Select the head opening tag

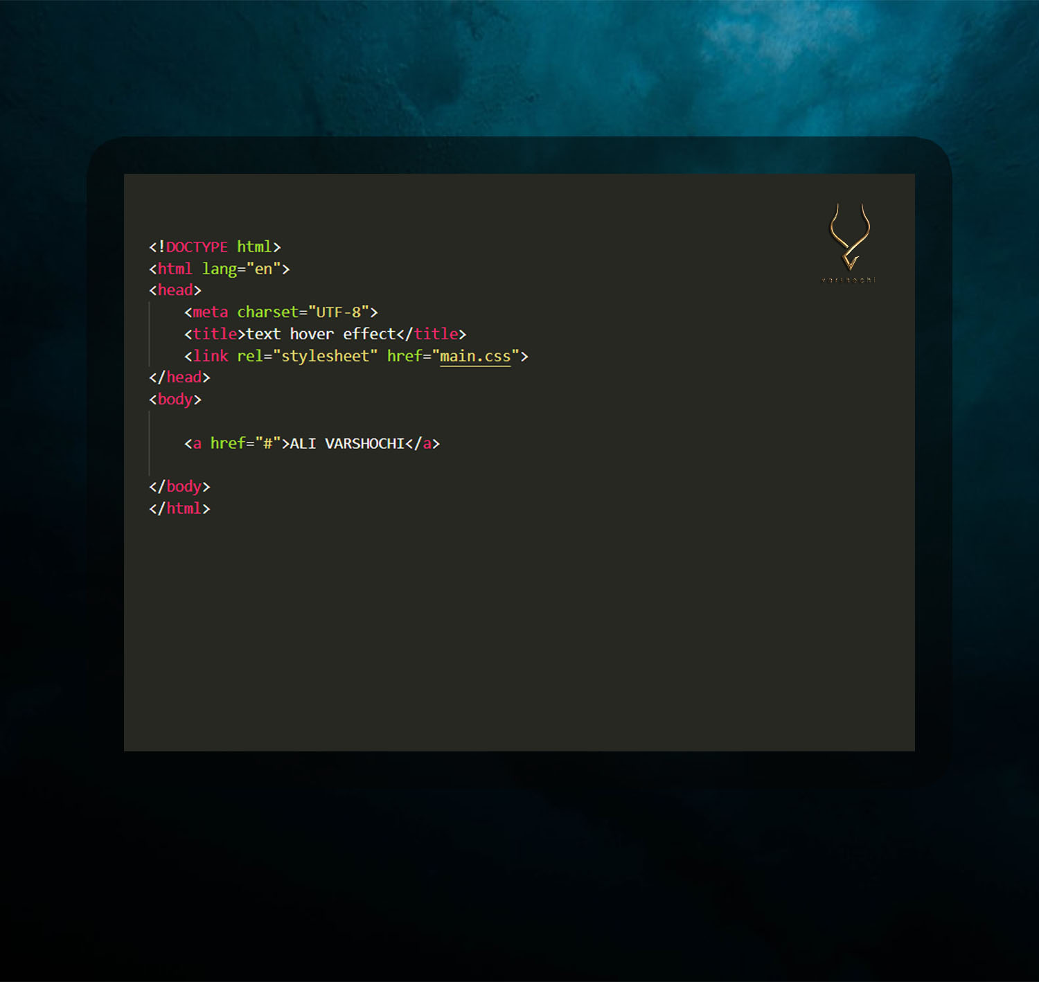tap(175, 290)
